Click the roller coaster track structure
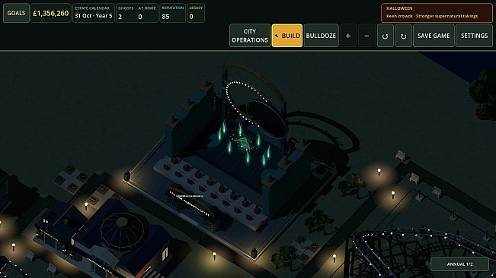The height and width of the screenshot is (278, 496). coord(421,254)
